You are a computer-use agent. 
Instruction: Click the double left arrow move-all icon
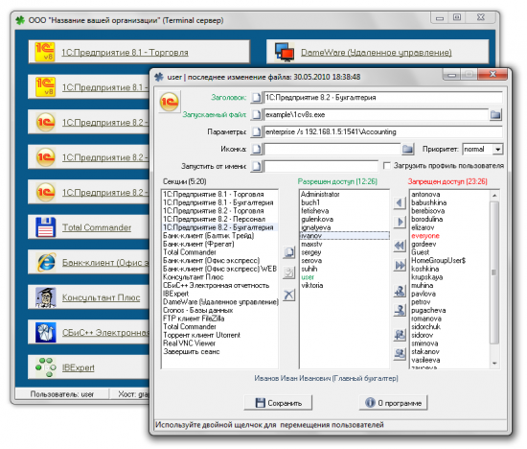pyautogui.click(x=400, y=246)
